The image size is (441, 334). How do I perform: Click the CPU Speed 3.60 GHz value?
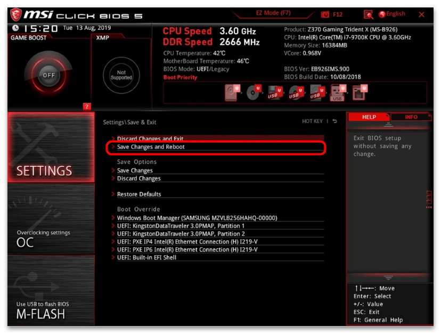238,31
